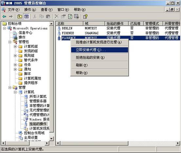Viewport: 181px width, 153px height.
Task: Click the 控制台作用域 tree icon
Action: [x=21, y=133]
